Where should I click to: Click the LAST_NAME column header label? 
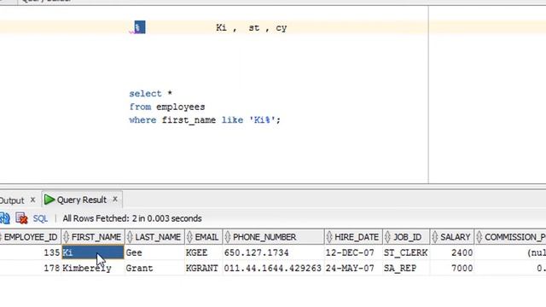tap(158, 237)
